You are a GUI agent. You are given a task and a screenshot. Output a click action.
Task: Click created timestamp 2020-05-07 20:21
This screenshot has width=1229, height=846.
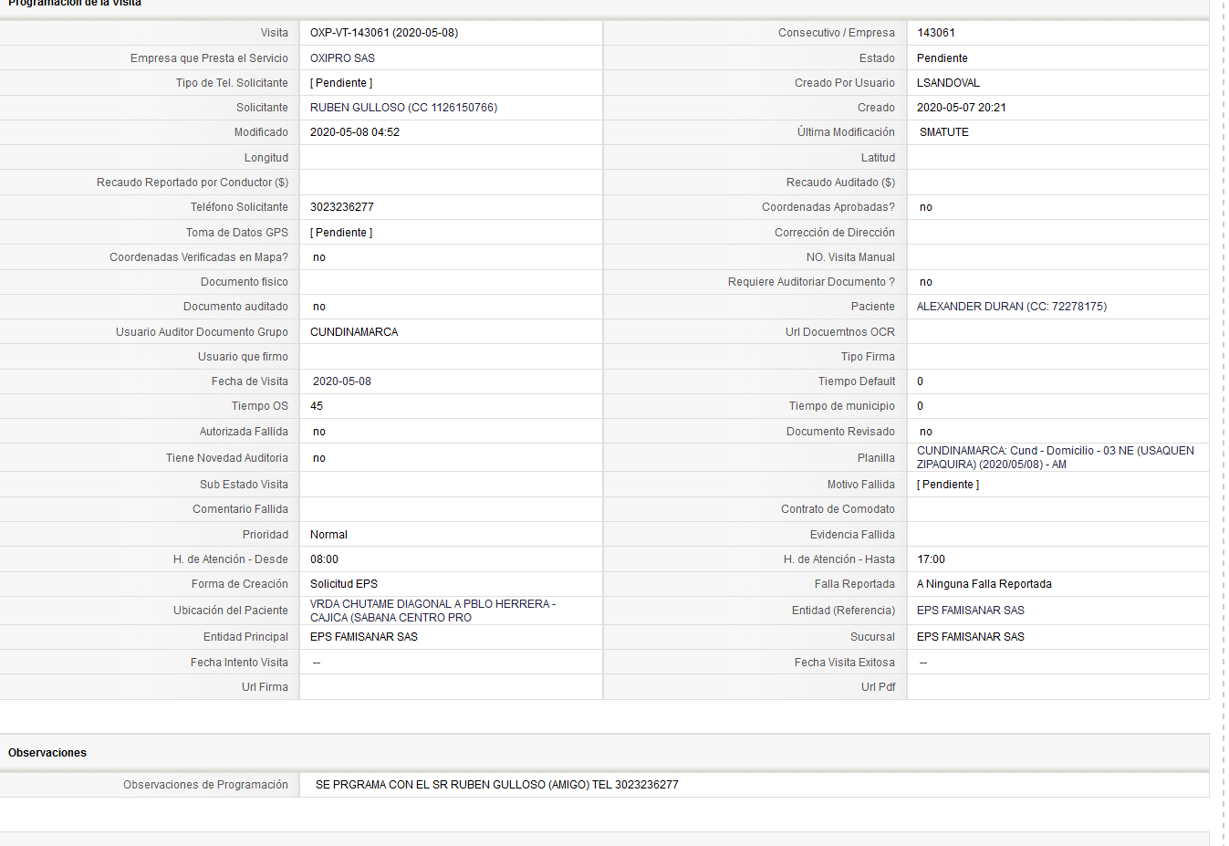point(962,108)
